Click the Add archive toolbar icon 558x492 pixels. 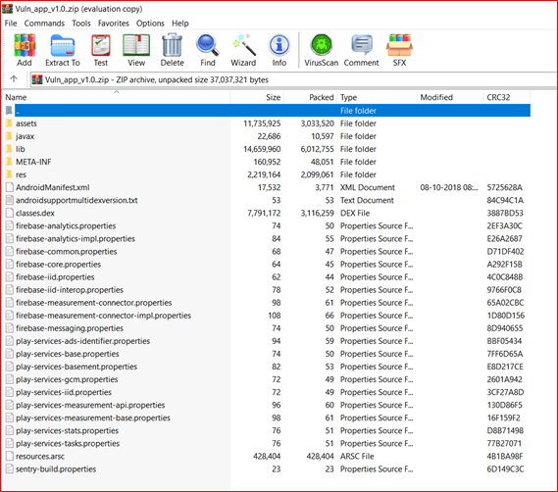(25, 45)
